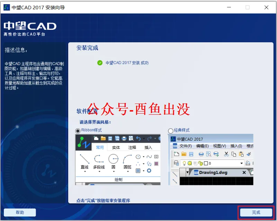Click the 中望CAD logo in the header
The height and width of the screenshot is (221, 277).
[30, 26]
